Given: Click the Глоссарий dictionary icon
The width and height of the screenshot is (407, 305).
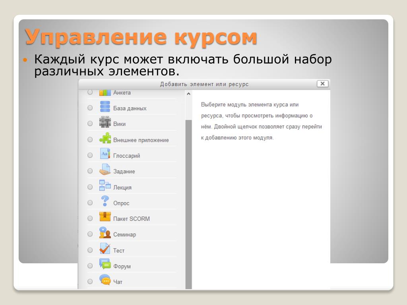Looking at the screenshot, I should (x=105, y=154).
